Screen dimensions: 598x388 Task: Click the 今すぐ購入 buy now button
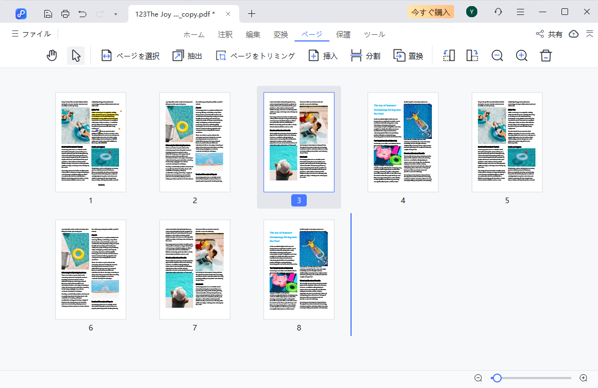(x=431, y=12)
